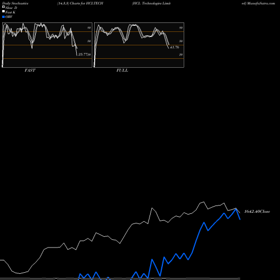Select the FAST stochastic chart label
280x280 pixels.
pos(30,71)
